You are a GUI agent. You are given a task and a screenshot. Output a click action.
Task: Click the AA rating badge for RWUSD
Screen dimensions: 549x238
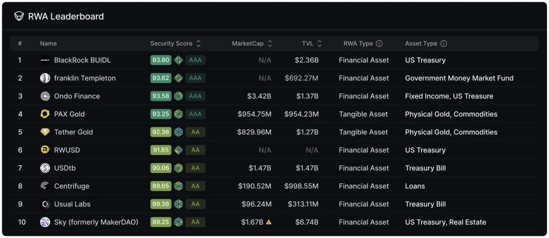(195, 150)
